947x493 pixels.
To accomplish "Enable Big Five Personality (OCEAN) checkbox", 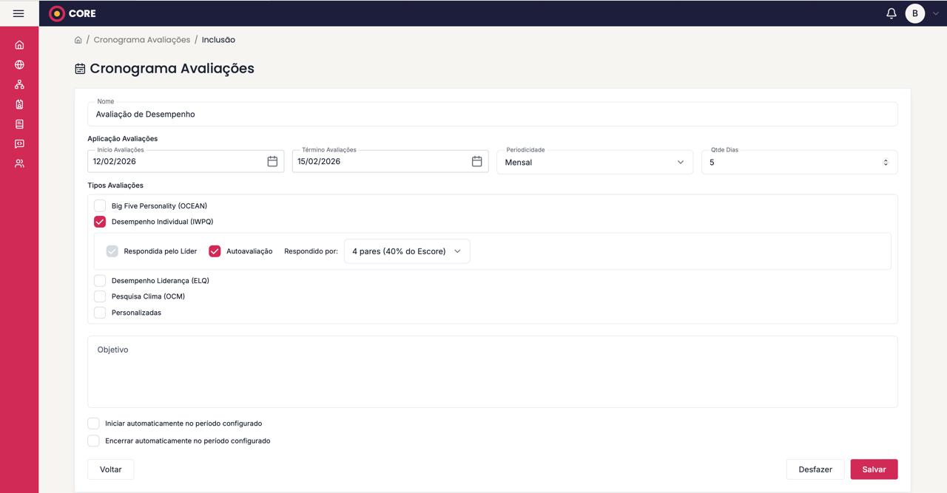I will 100,205.
